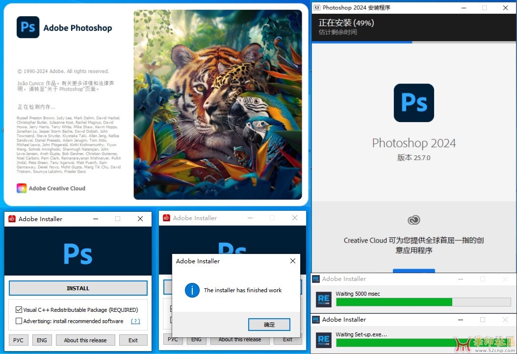Switch language with the left installer's ENG button
Screen dimensions: 517x354
42,340
